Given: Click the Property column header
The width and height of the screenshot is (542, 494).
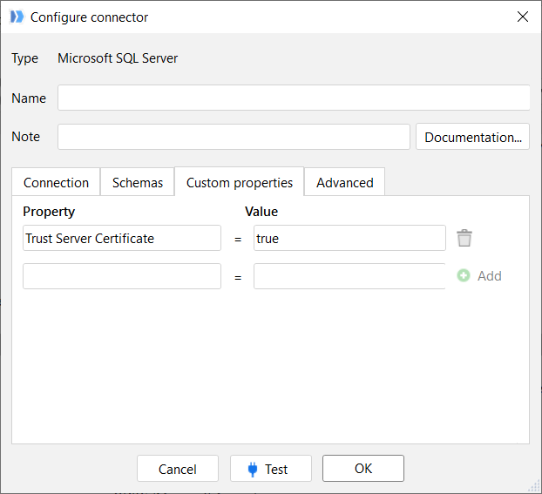Looking at the screenshot, I should pos(49,211).
